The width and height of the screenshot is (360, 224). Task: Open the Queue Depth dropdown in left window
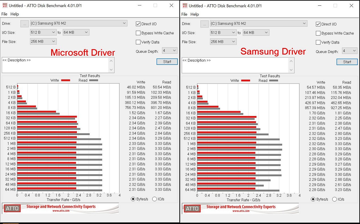pos(170,51)
